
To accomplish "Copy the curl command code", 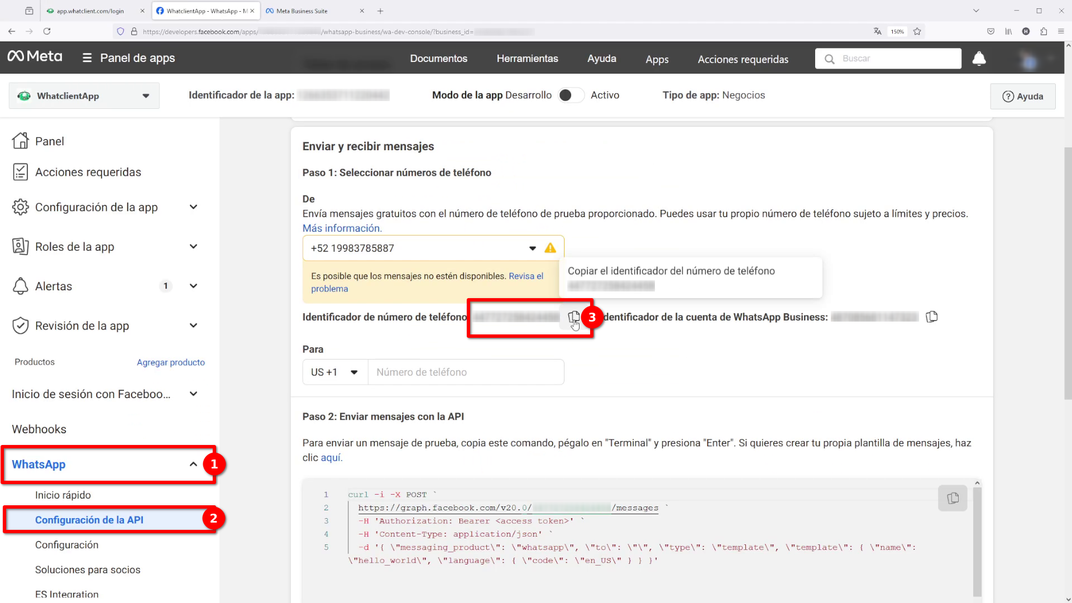I will click(x=953, y=498).
